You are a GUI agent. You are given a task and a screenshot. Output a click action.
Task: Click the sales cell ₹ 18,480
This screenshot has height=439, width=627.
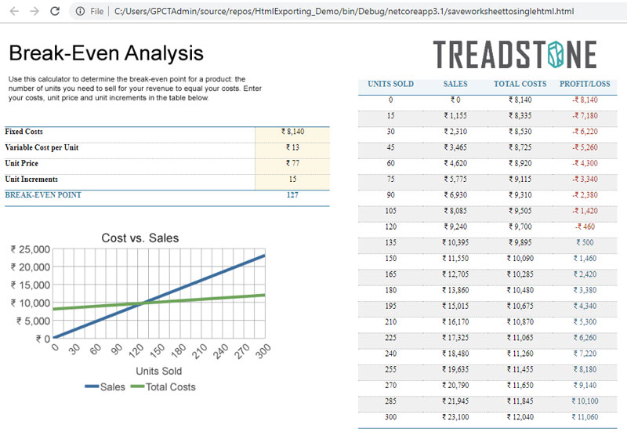tap(455, 354)
